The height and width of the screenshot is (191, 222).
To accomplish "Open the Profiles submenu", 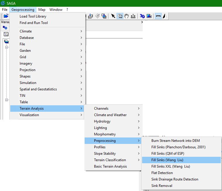I will click(113, 147).
